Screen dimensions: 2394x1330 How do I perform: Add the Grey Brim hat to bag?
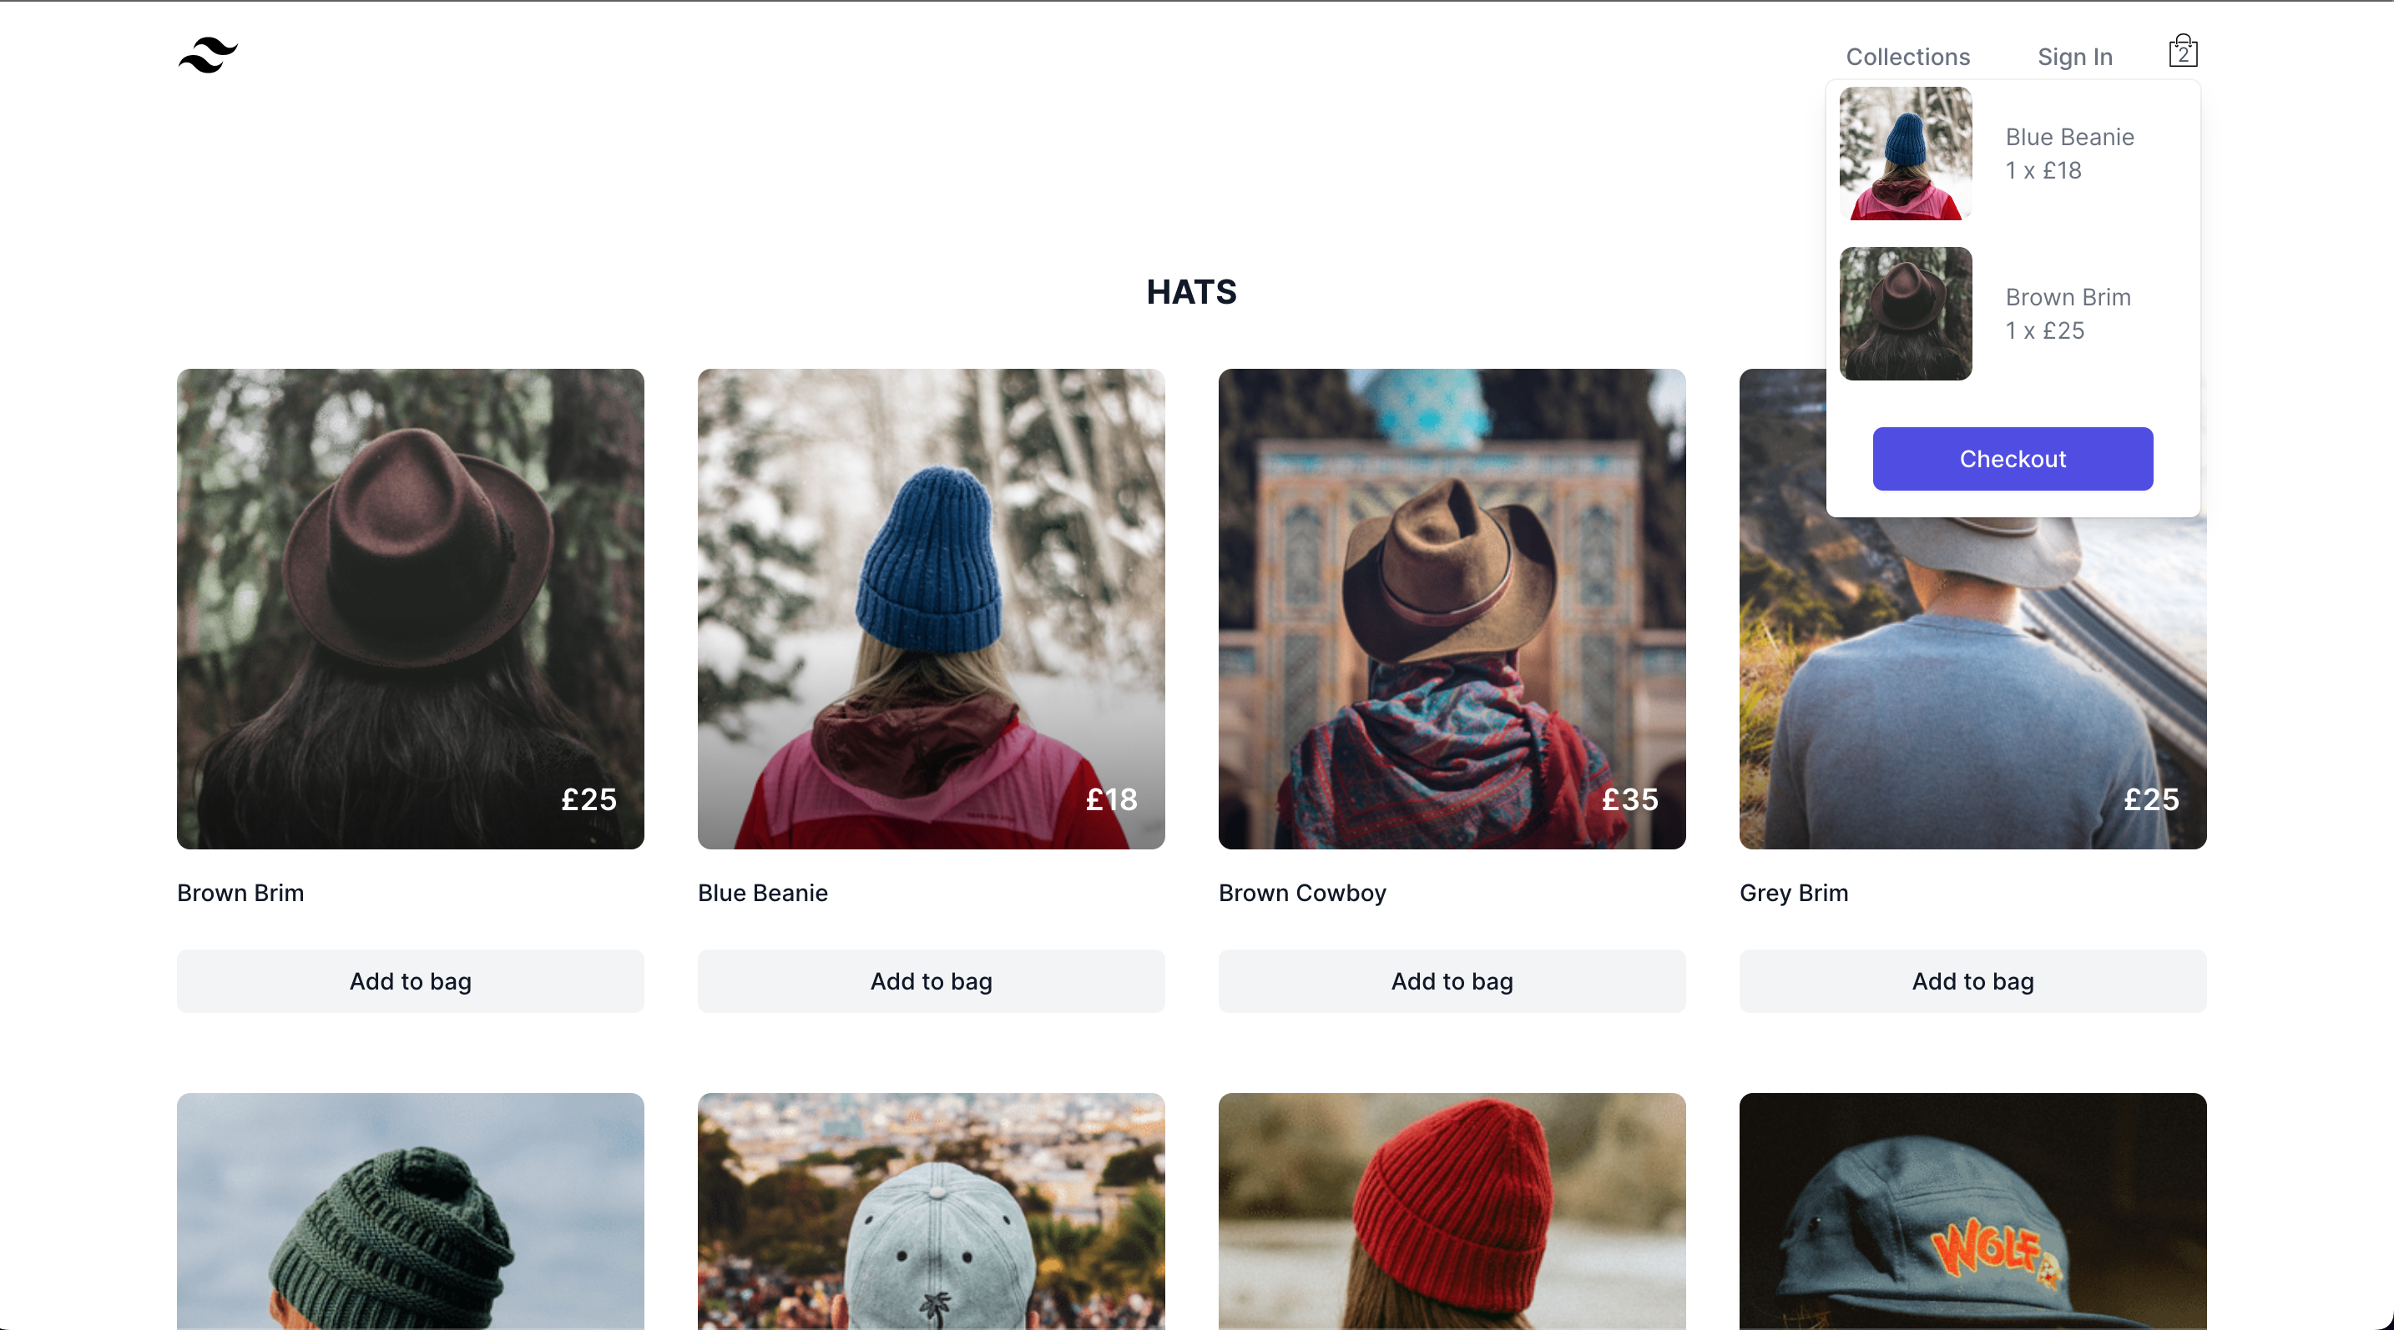click(x=1972, y=980)
